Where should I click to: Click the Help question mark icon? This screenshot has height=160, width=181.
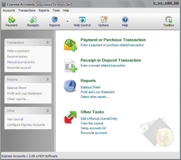coord(125,20)
